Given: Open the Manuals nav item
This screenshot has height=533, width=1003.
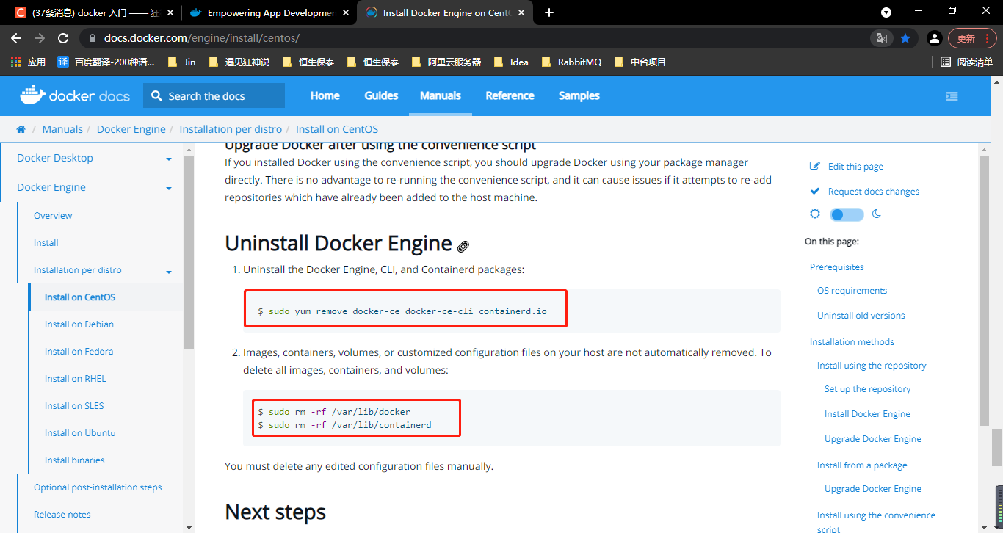Looking at the screenshot, I should 441,95.
